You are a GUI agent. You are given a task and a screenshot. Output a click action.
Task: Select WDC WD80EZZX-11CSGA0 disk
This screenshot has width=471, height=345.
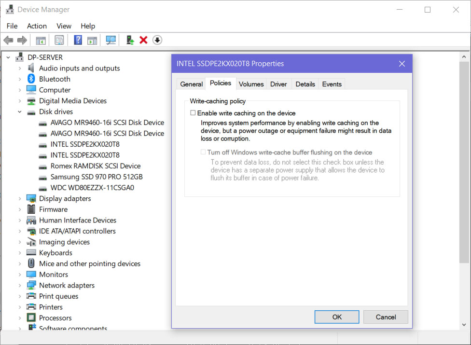[x=92, y=188]
